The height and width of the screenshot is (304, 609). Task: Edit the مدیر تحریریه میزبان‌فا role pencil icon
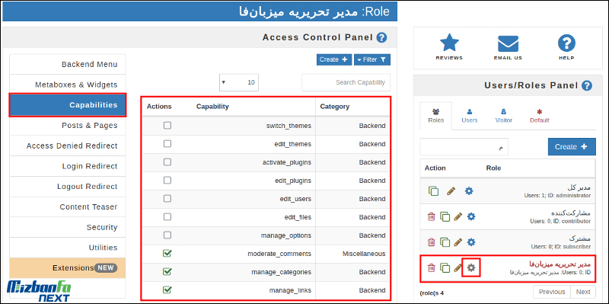[x=458, y=267]
